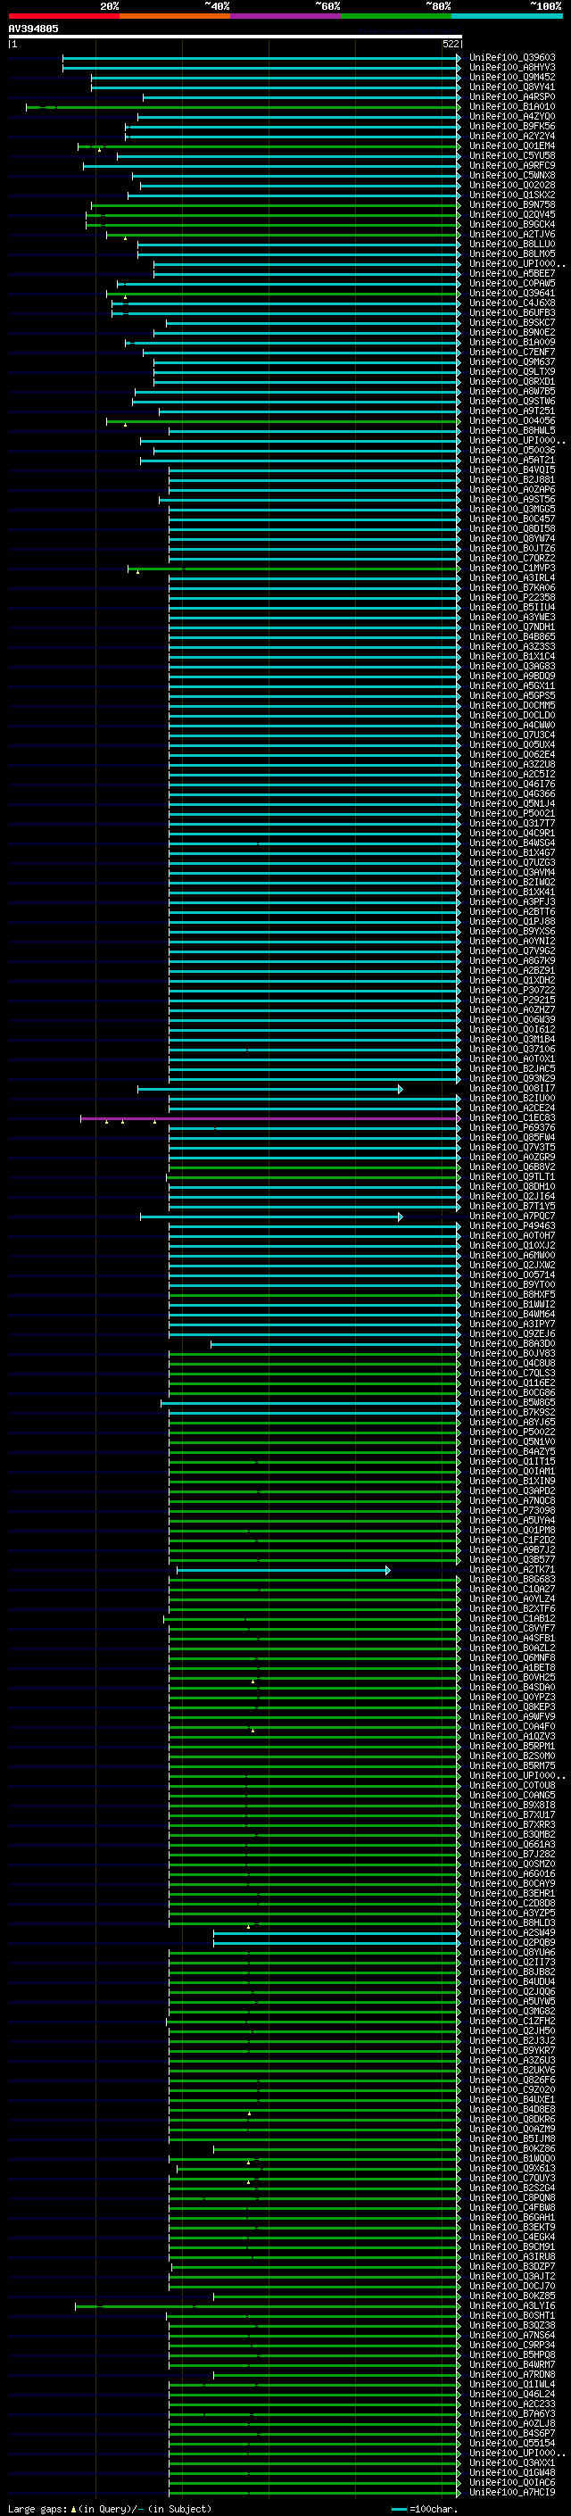Click the purple alignment bar for C1EC83

[270, 1118]
